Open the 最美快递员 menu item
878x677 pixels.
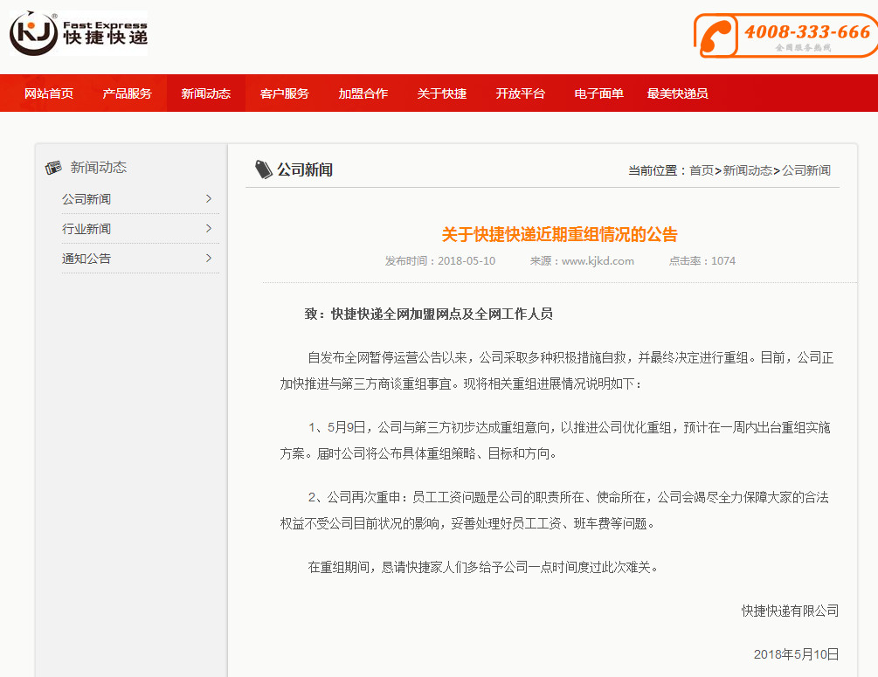[x=678, y=93]
